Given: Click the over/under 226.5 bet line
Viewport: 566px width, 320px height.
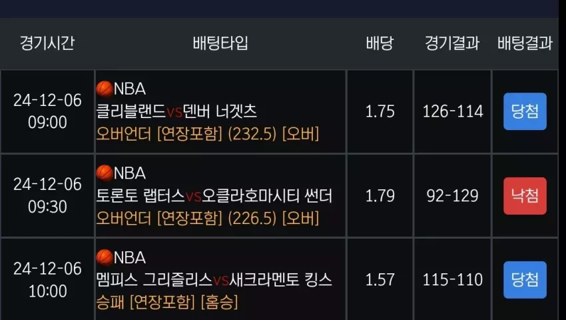Looking at the screenshot, I should 208,218.
